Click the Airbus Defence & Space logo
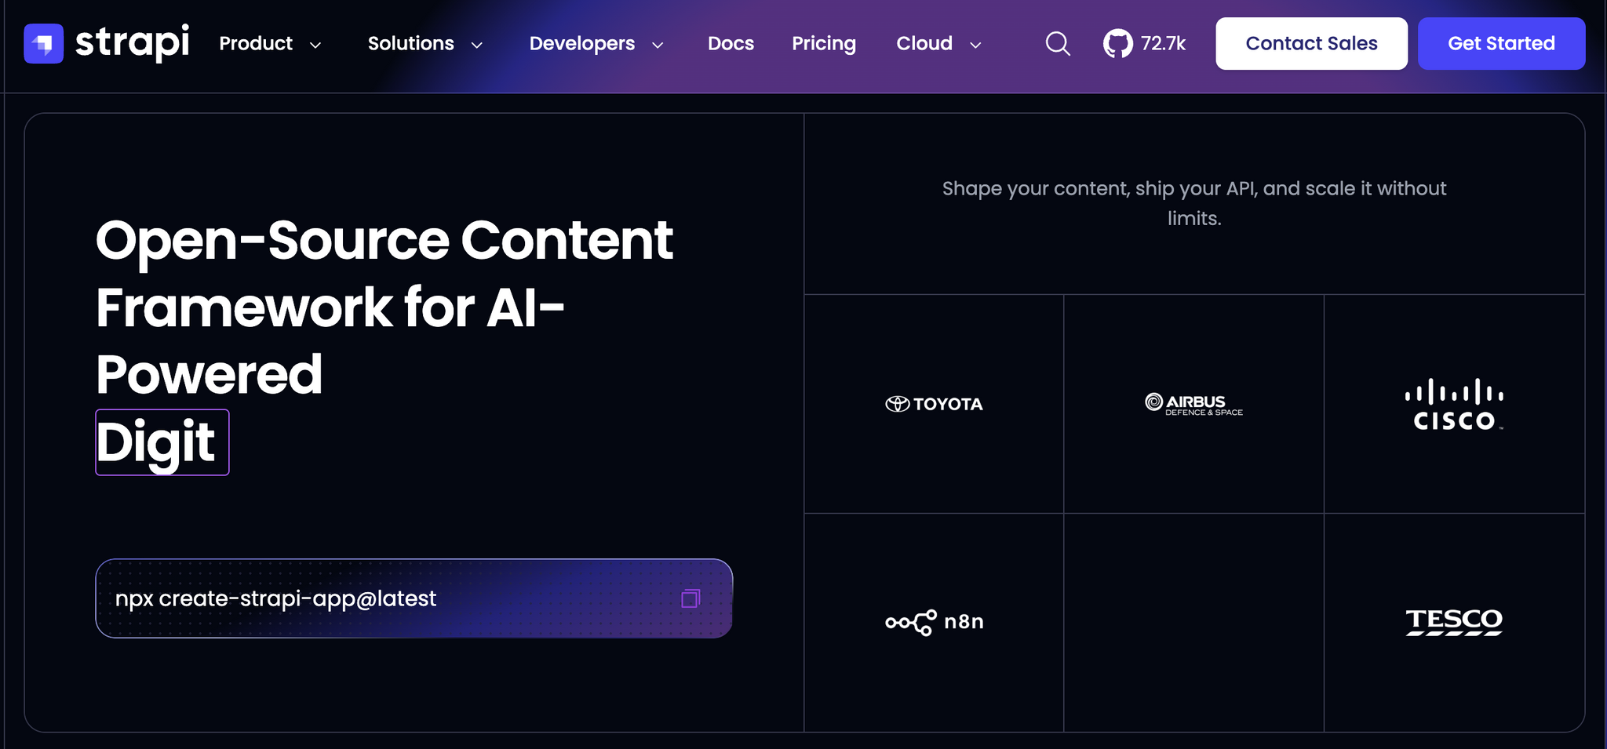This screenshot has width=1607, height=749. [1193, 404]
